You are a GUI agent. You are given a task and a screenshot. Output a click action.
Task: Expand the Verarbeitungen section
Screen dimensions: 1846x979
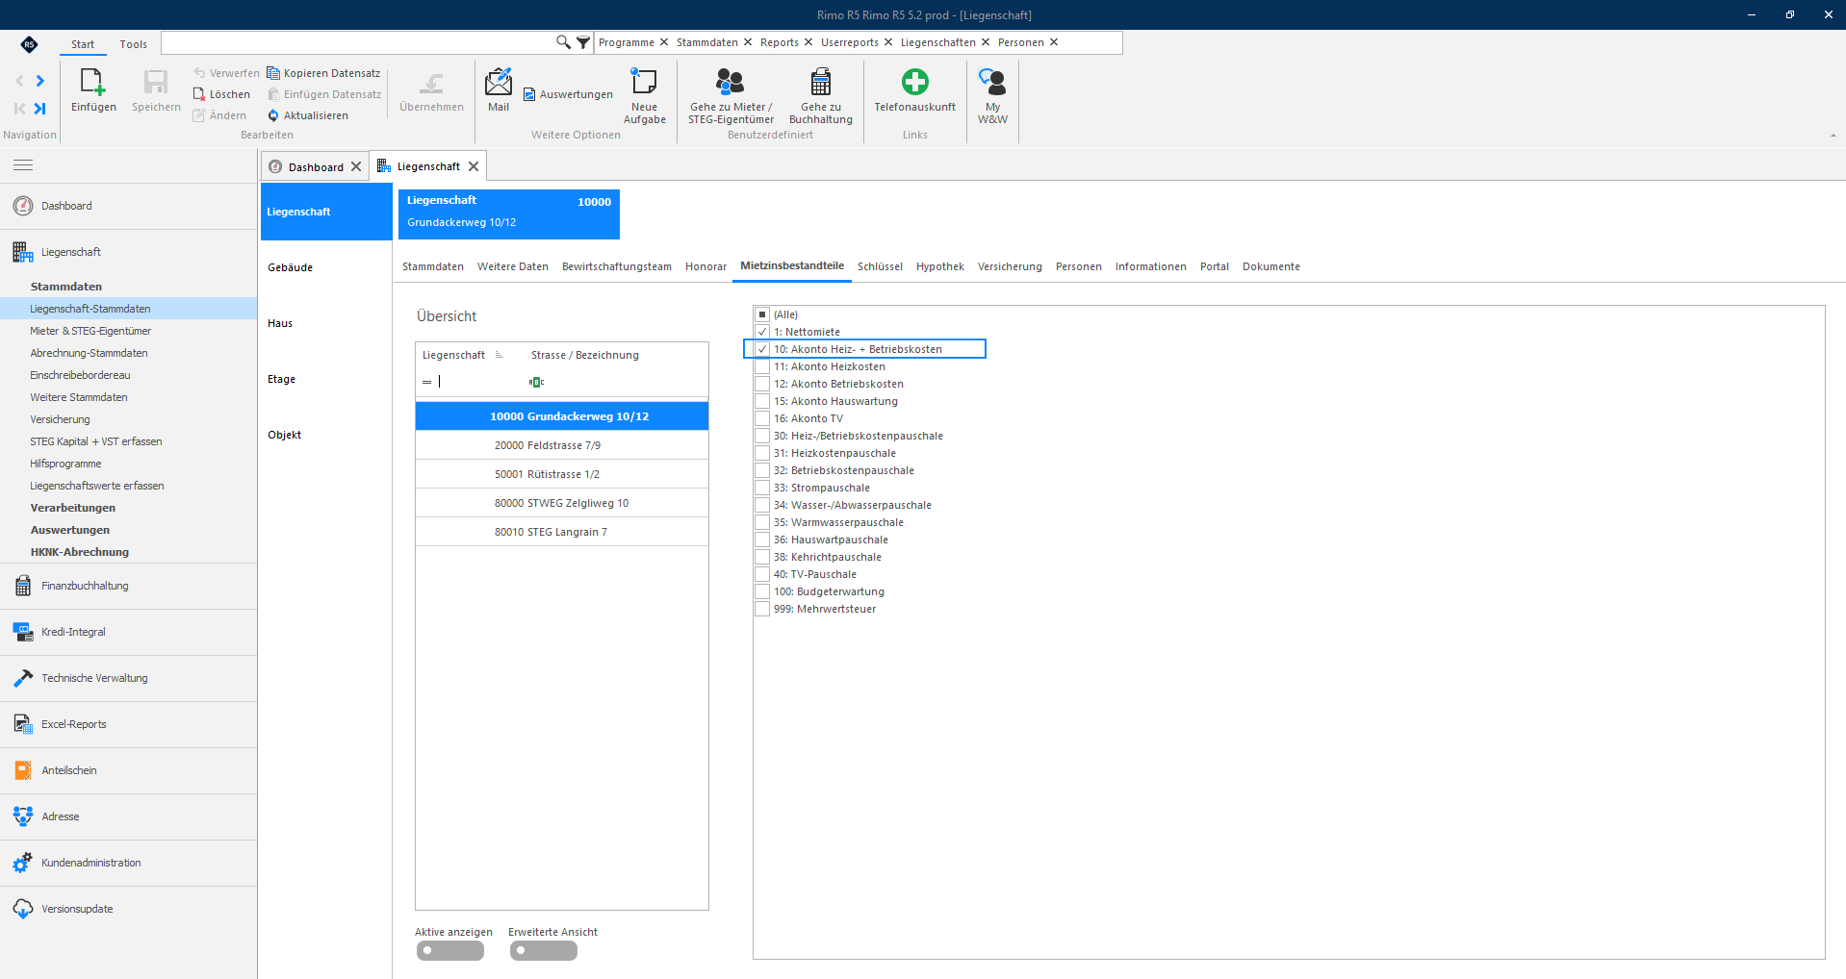tap(73, 508)
